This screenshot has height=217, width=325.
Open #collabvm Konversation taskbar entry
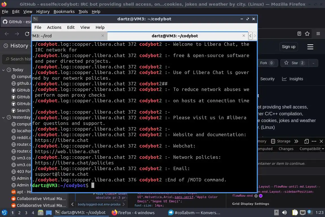194,213
